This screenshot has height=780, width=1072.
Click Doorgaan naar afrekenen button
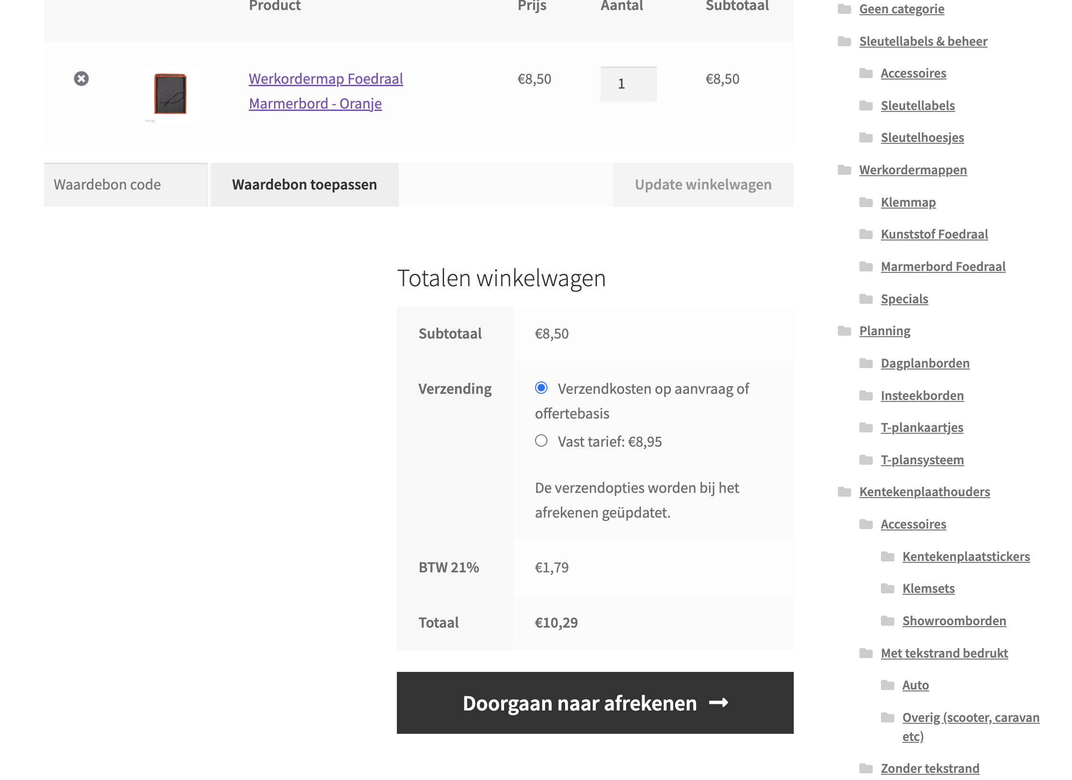(x=595, y=703)
